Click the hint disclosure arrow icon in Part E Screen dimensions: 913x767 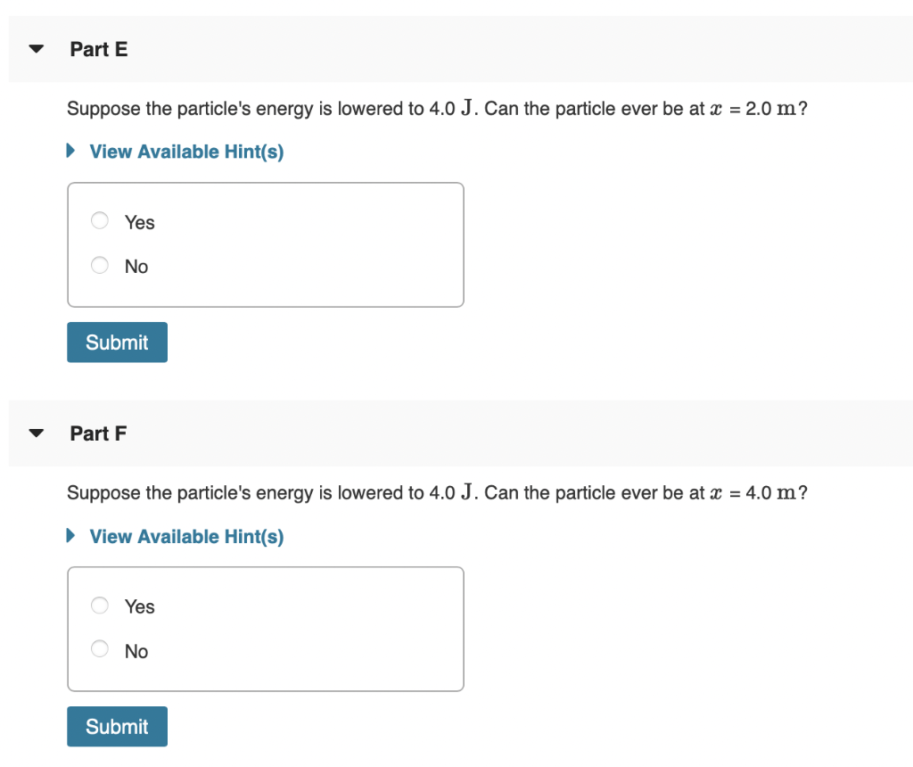point(70,151)
